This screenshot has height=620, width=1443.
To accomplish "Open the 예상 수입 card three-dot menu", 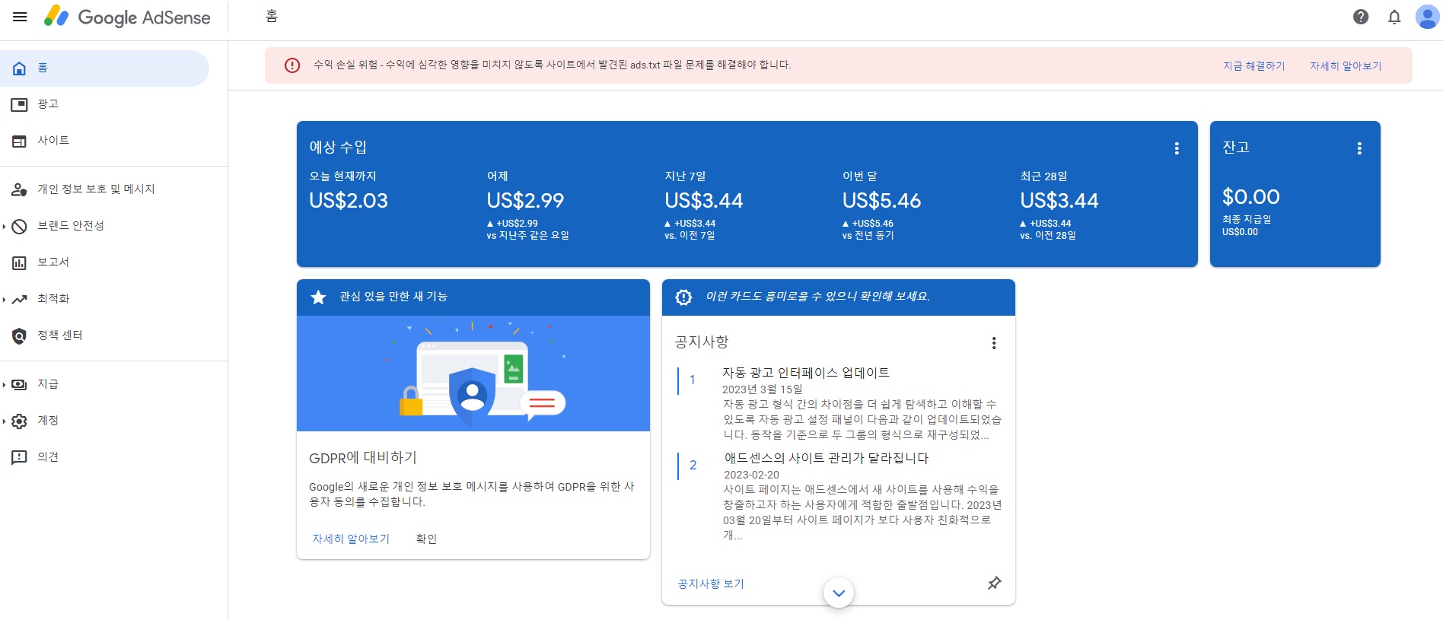I will pyautogui.click(x=1177, y=148).
